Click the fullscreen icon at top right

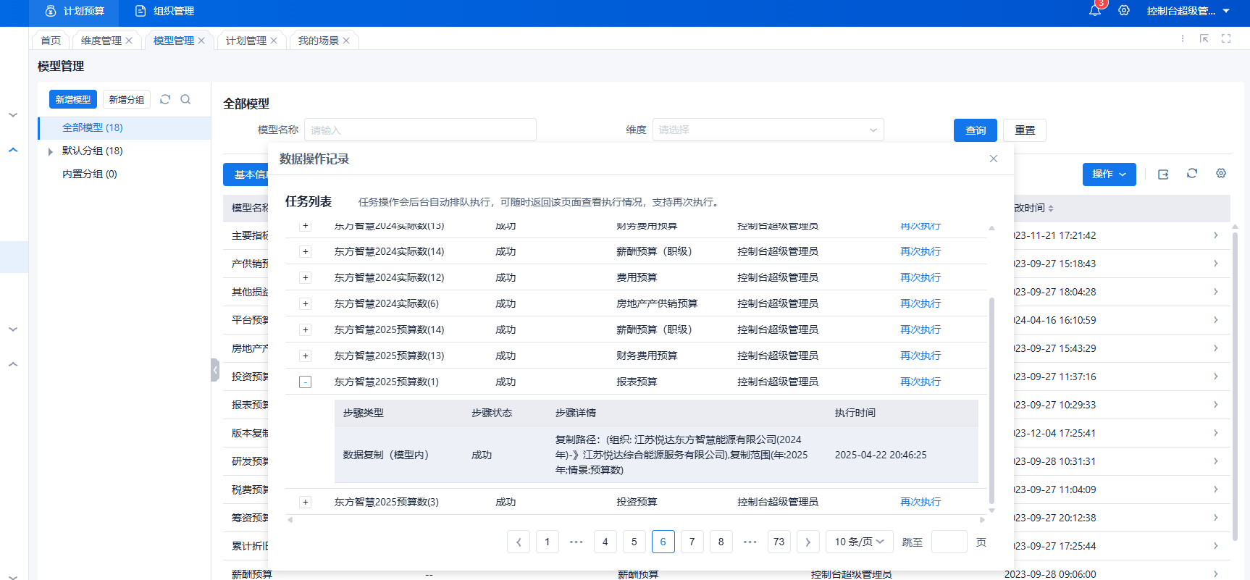tap(1226, 38)
